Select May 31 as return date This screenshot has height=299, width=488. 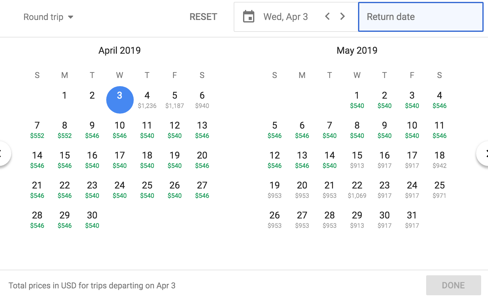pyautogui.click(x=412, y=219)
